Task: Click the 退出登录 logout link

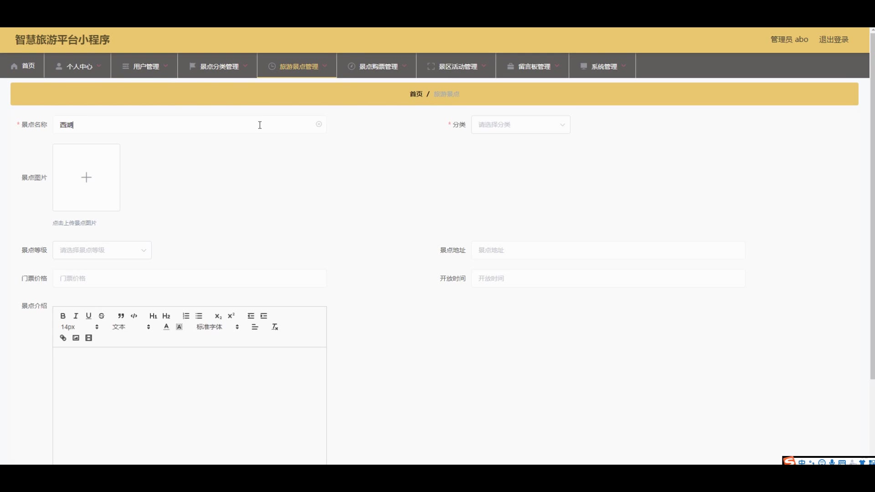Action: point(834,40)
